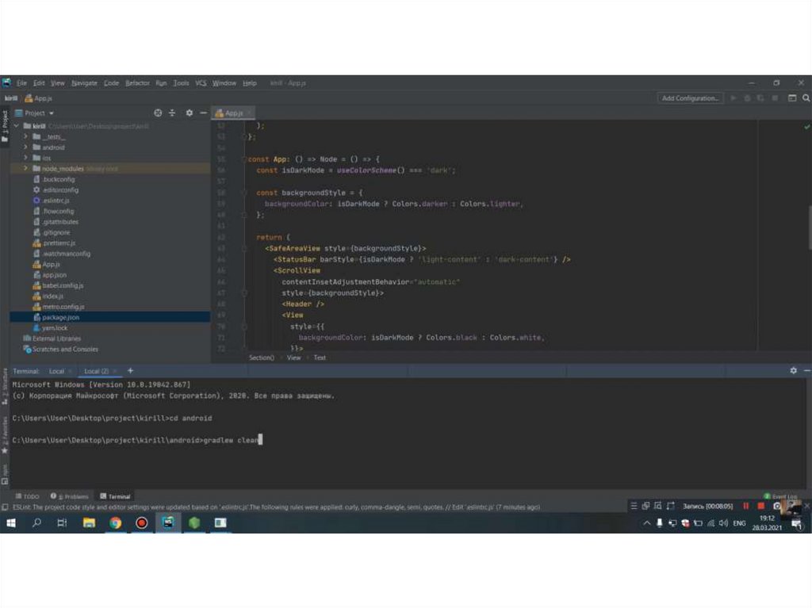Open the Problems tool window
Screen dimensions: 812x608
(70, 496)
